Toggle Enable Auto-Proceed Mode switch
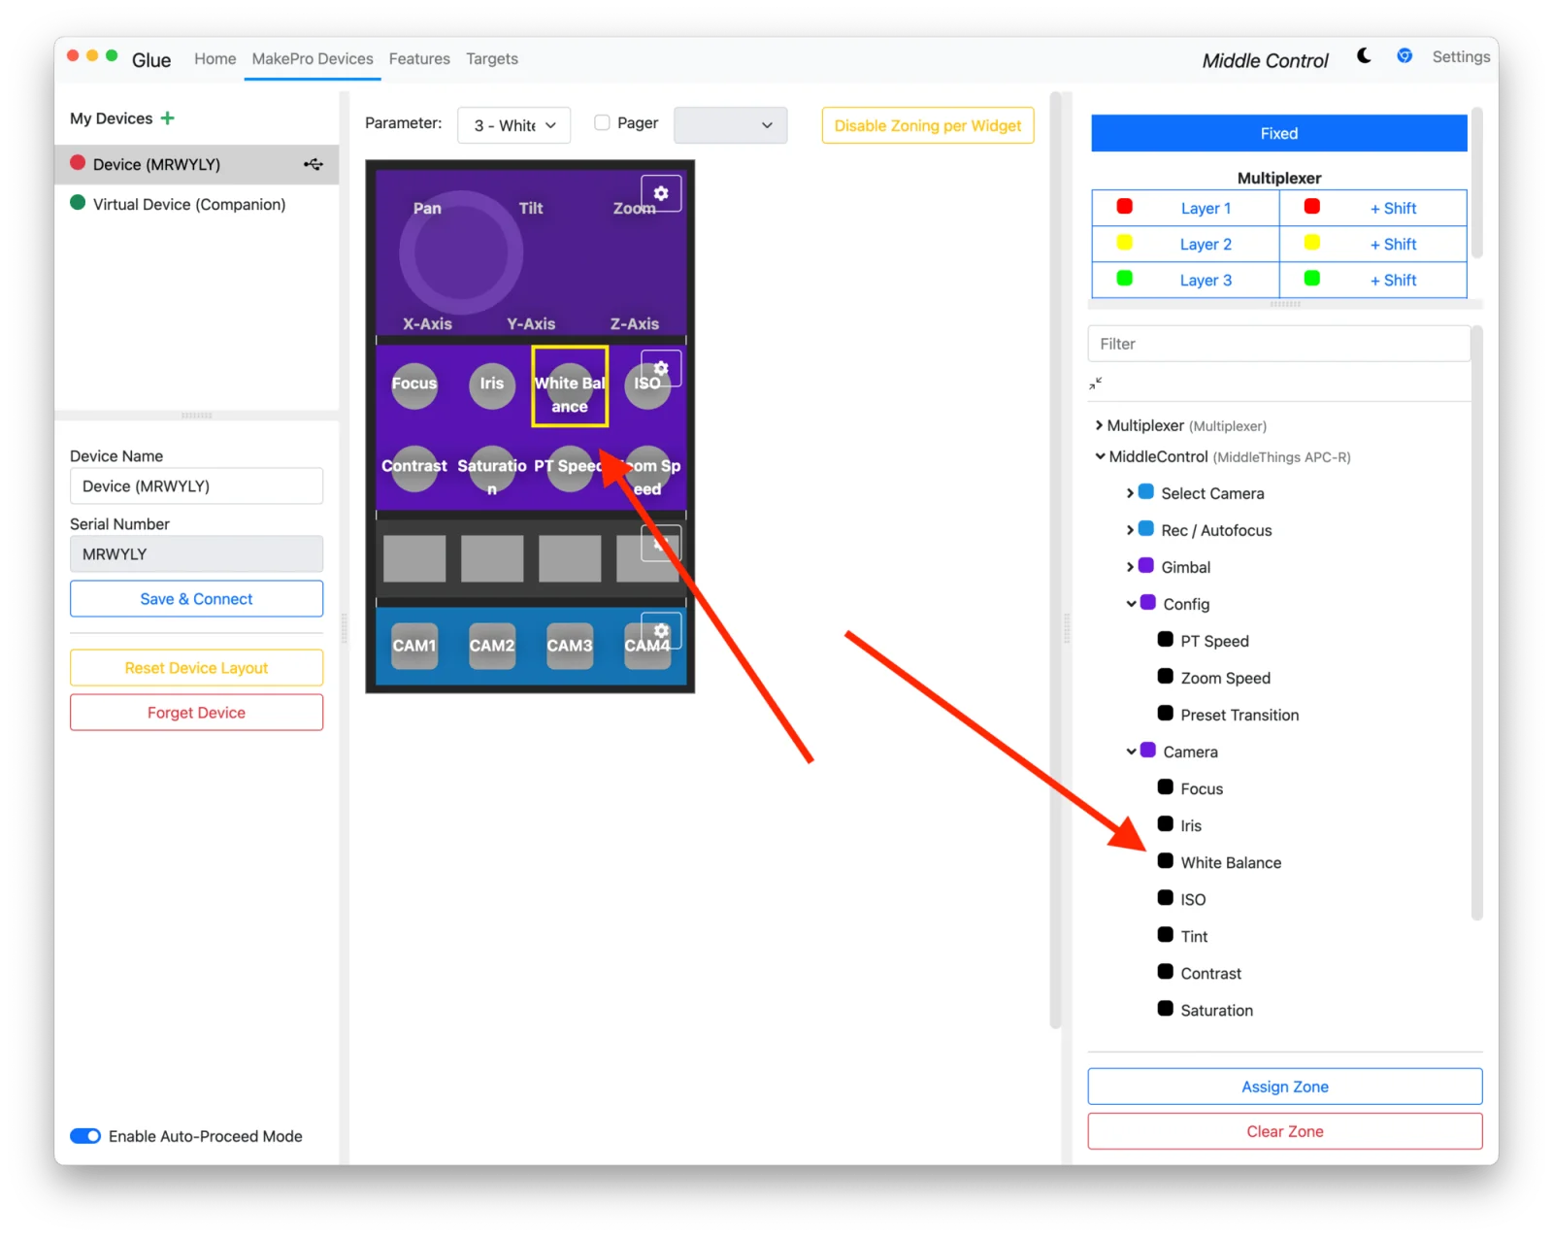The height and width of the screenshot is (1237, 1553). 85,1136
